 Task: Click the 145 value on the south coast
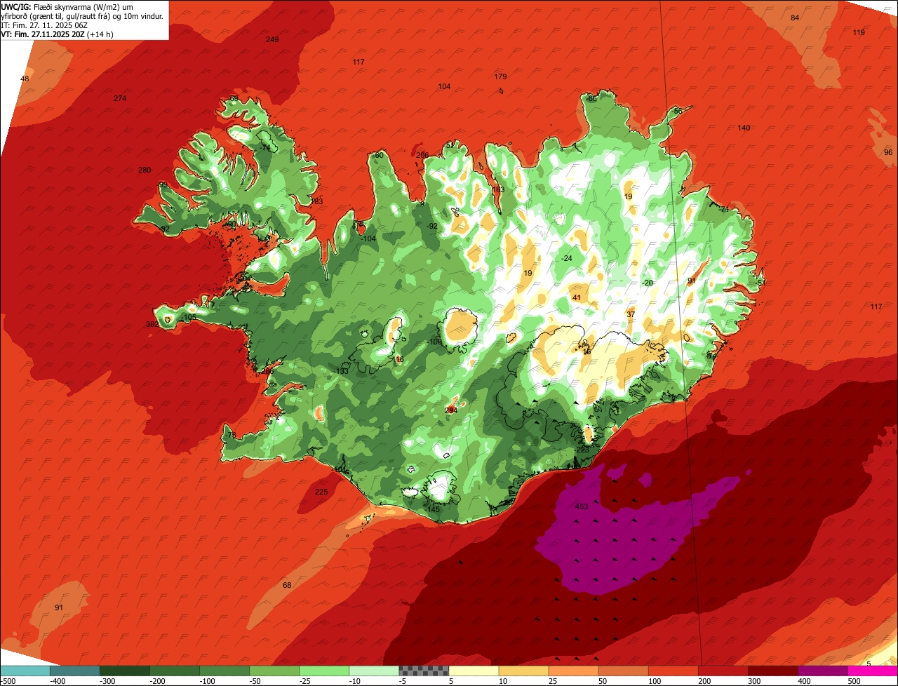(434, 509)
